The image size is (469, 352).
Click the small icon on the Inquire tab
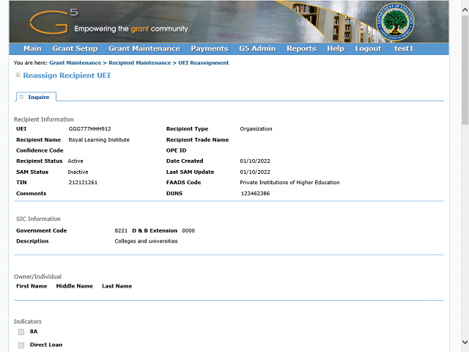click(x=21, y=97)
